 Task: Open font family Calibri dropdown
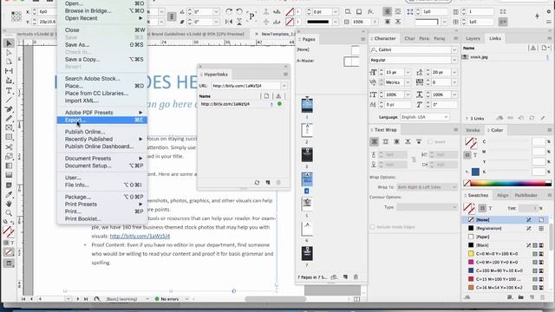(454, 50)
